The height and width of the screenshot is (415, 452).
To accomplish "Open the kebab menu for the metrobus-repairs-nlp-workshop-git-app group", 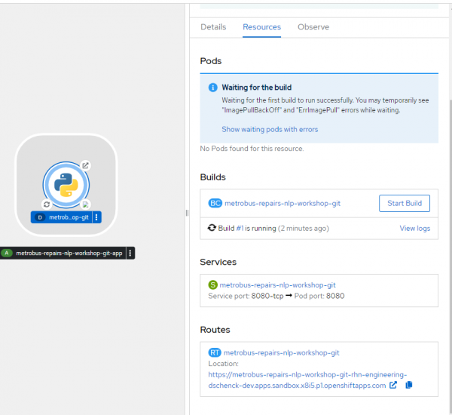I will 130,254.
